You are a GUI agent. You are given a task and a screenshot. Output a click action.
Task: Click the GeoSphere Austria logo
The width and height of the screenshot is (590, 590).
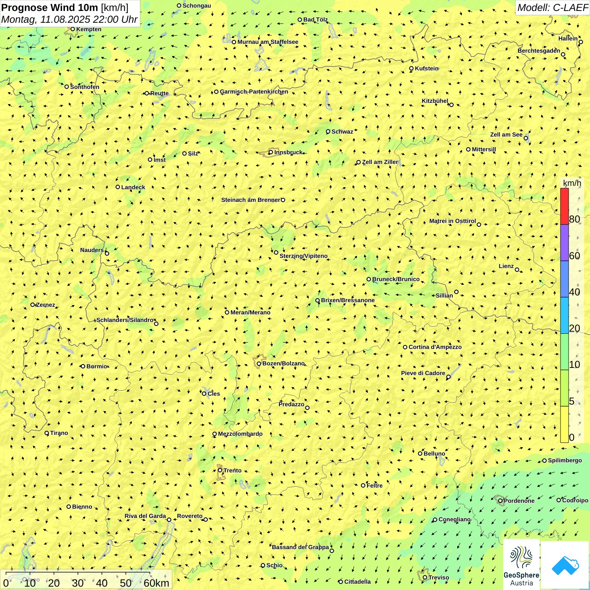521,565
